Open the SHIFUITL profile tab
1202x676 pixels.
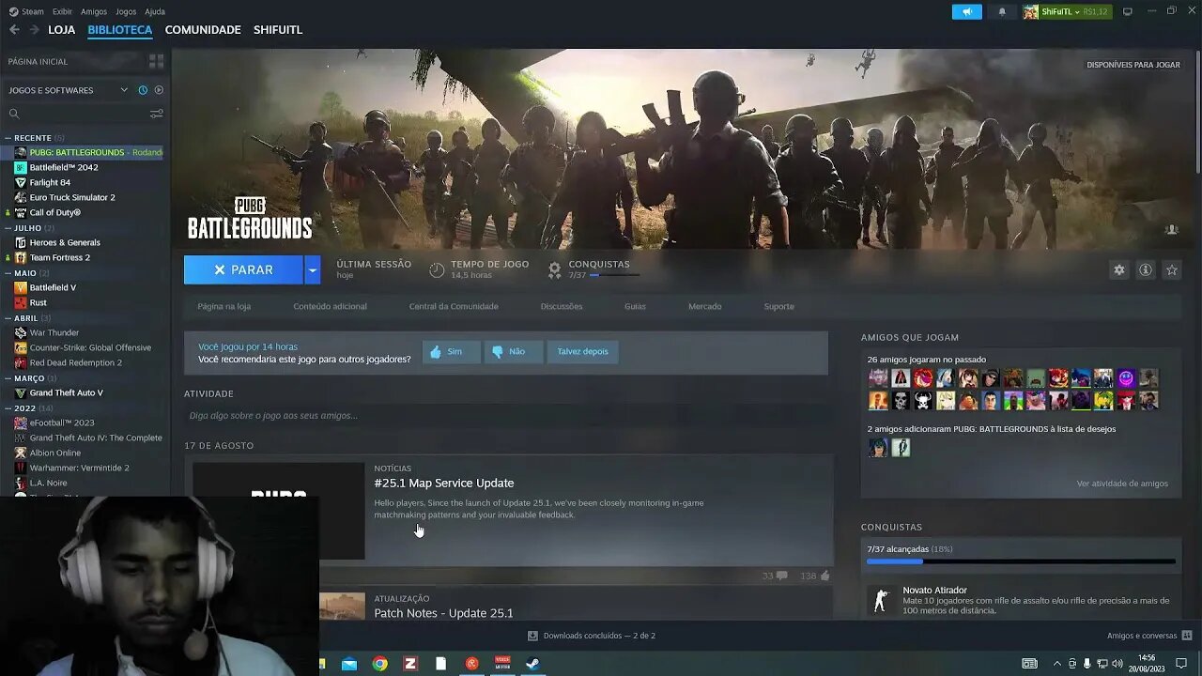(278, 30)
